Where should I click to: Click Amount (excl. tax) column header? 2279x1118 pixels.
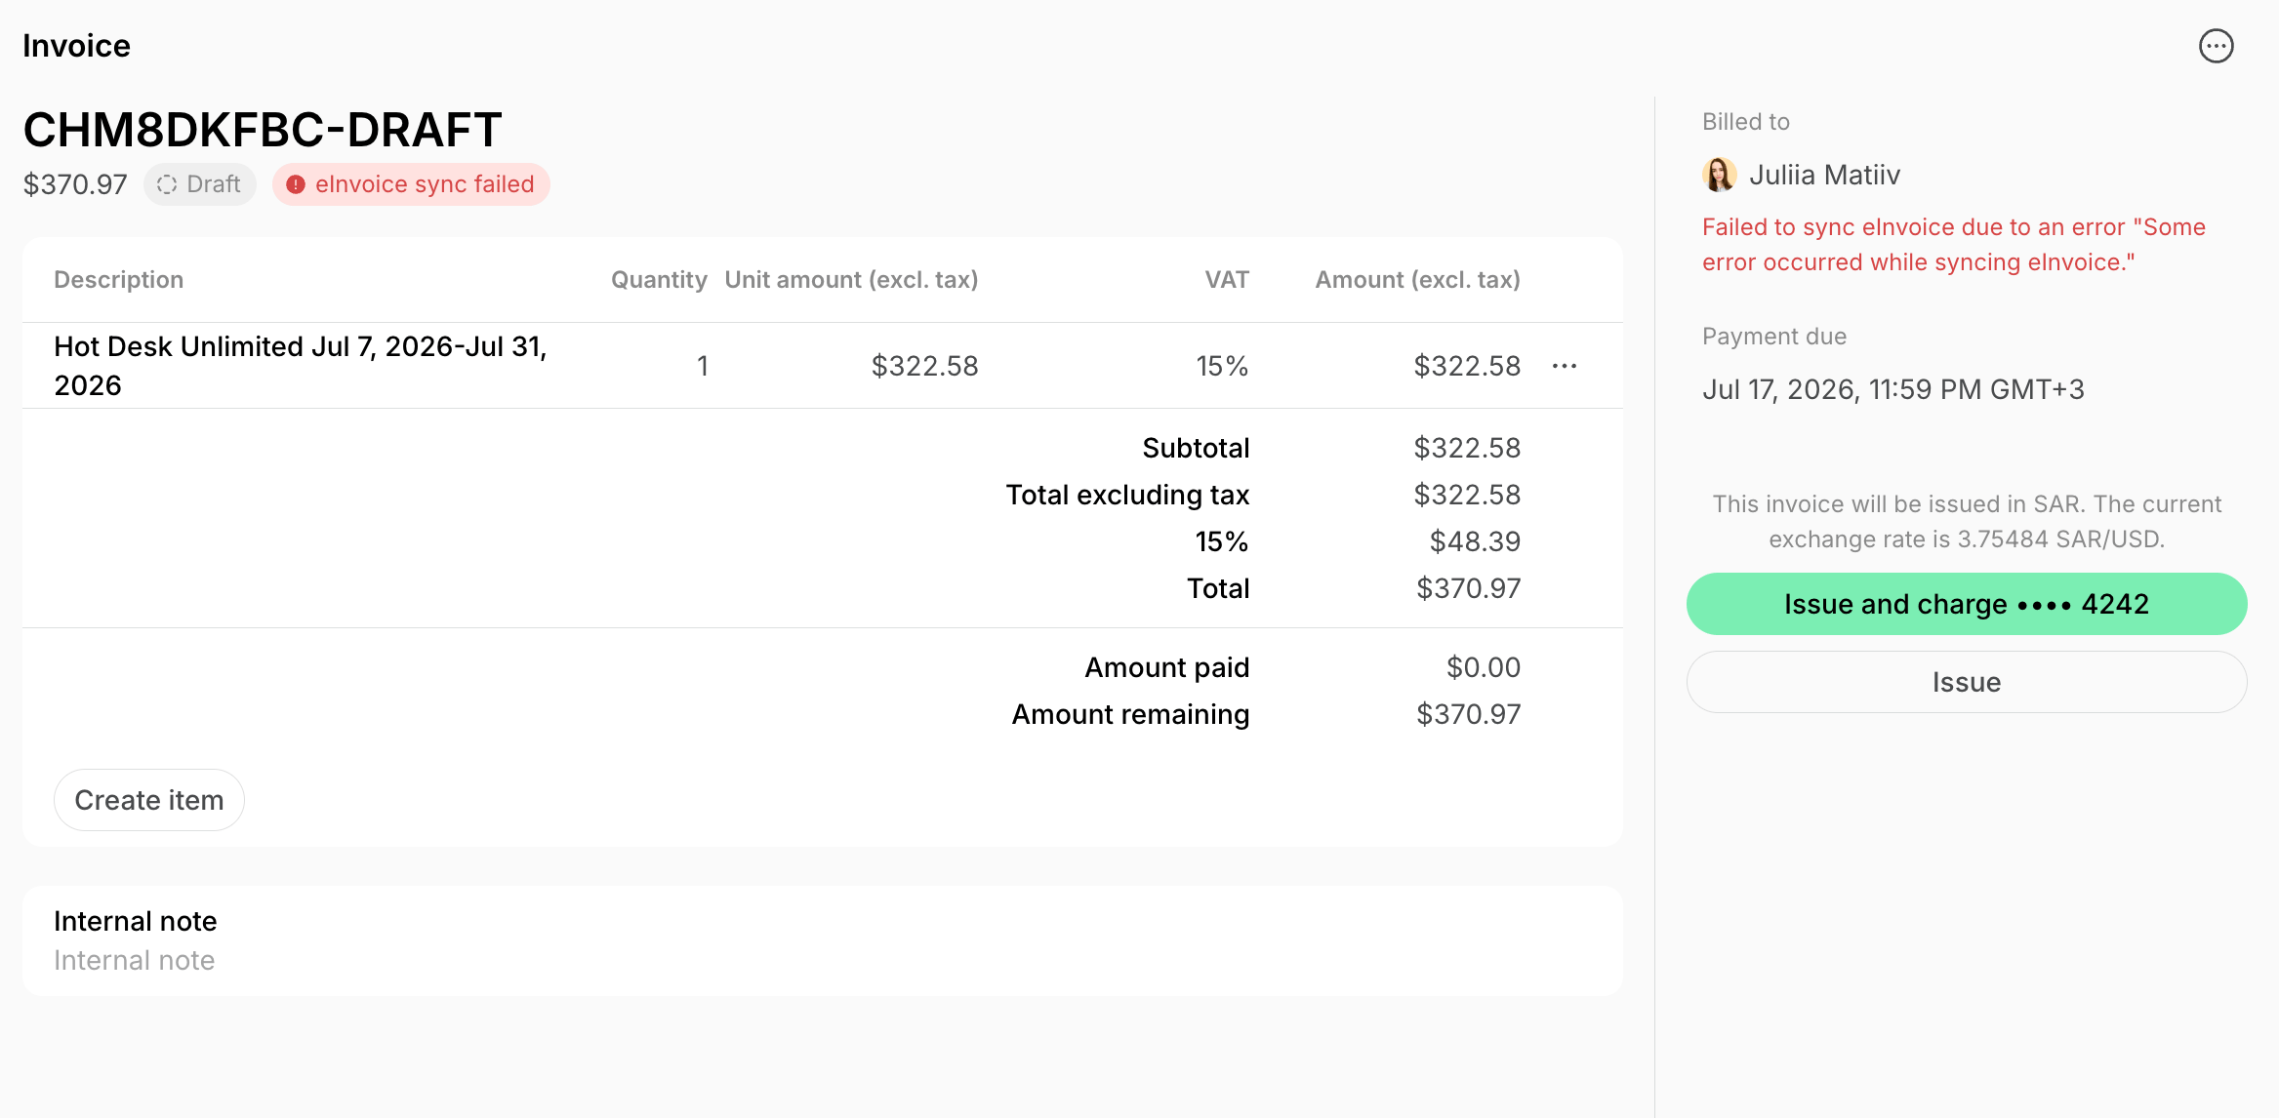coord(1418,280)
